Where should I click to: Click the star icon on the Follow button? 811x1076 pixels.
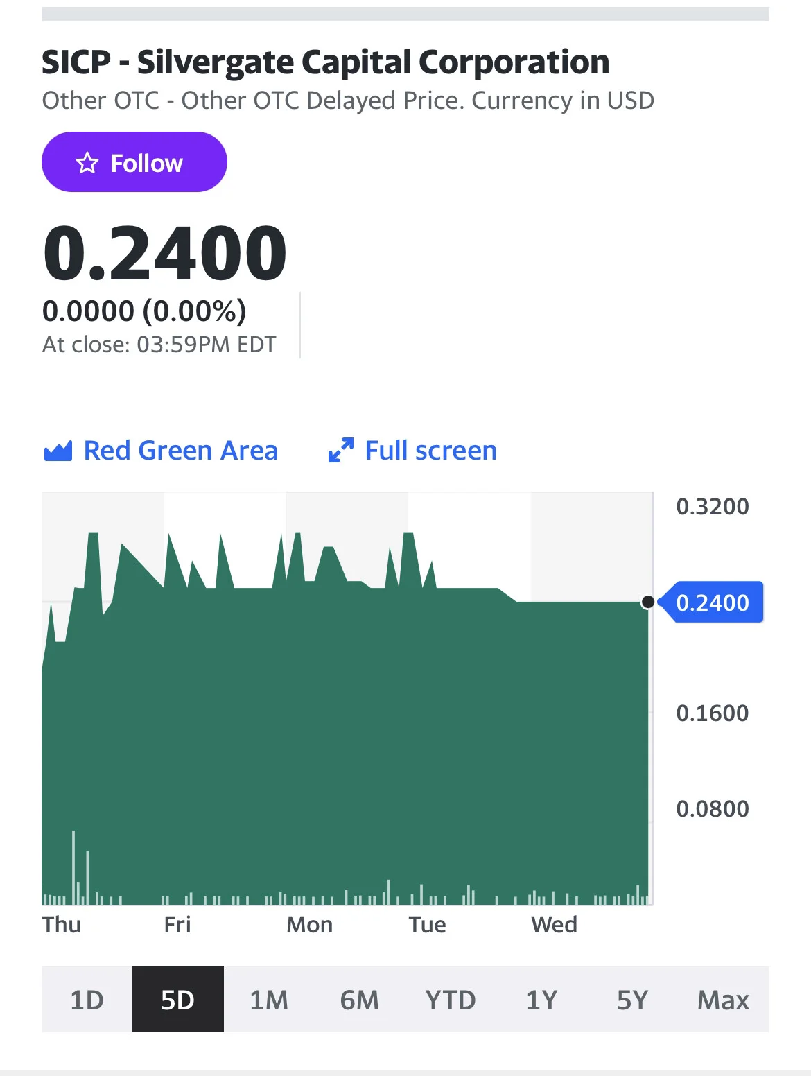point(87,164)
